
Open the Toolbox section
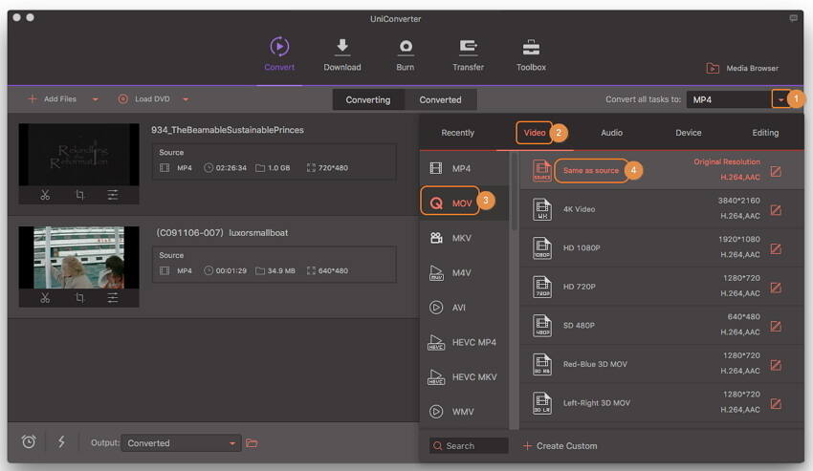click(531, 54)
